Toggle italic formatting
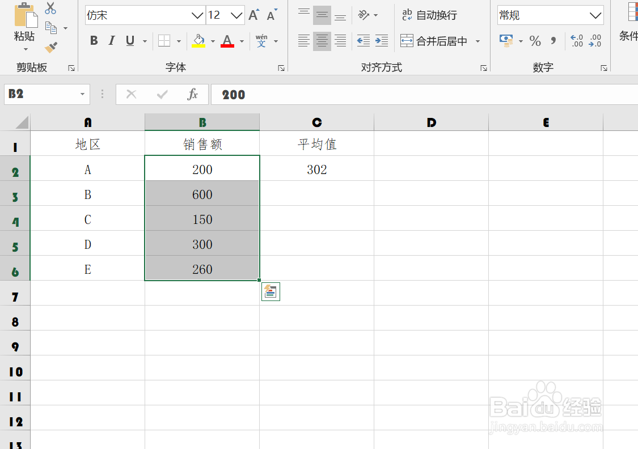The height and width of the screenshot is (449, 638). click(x=112, y=41)
